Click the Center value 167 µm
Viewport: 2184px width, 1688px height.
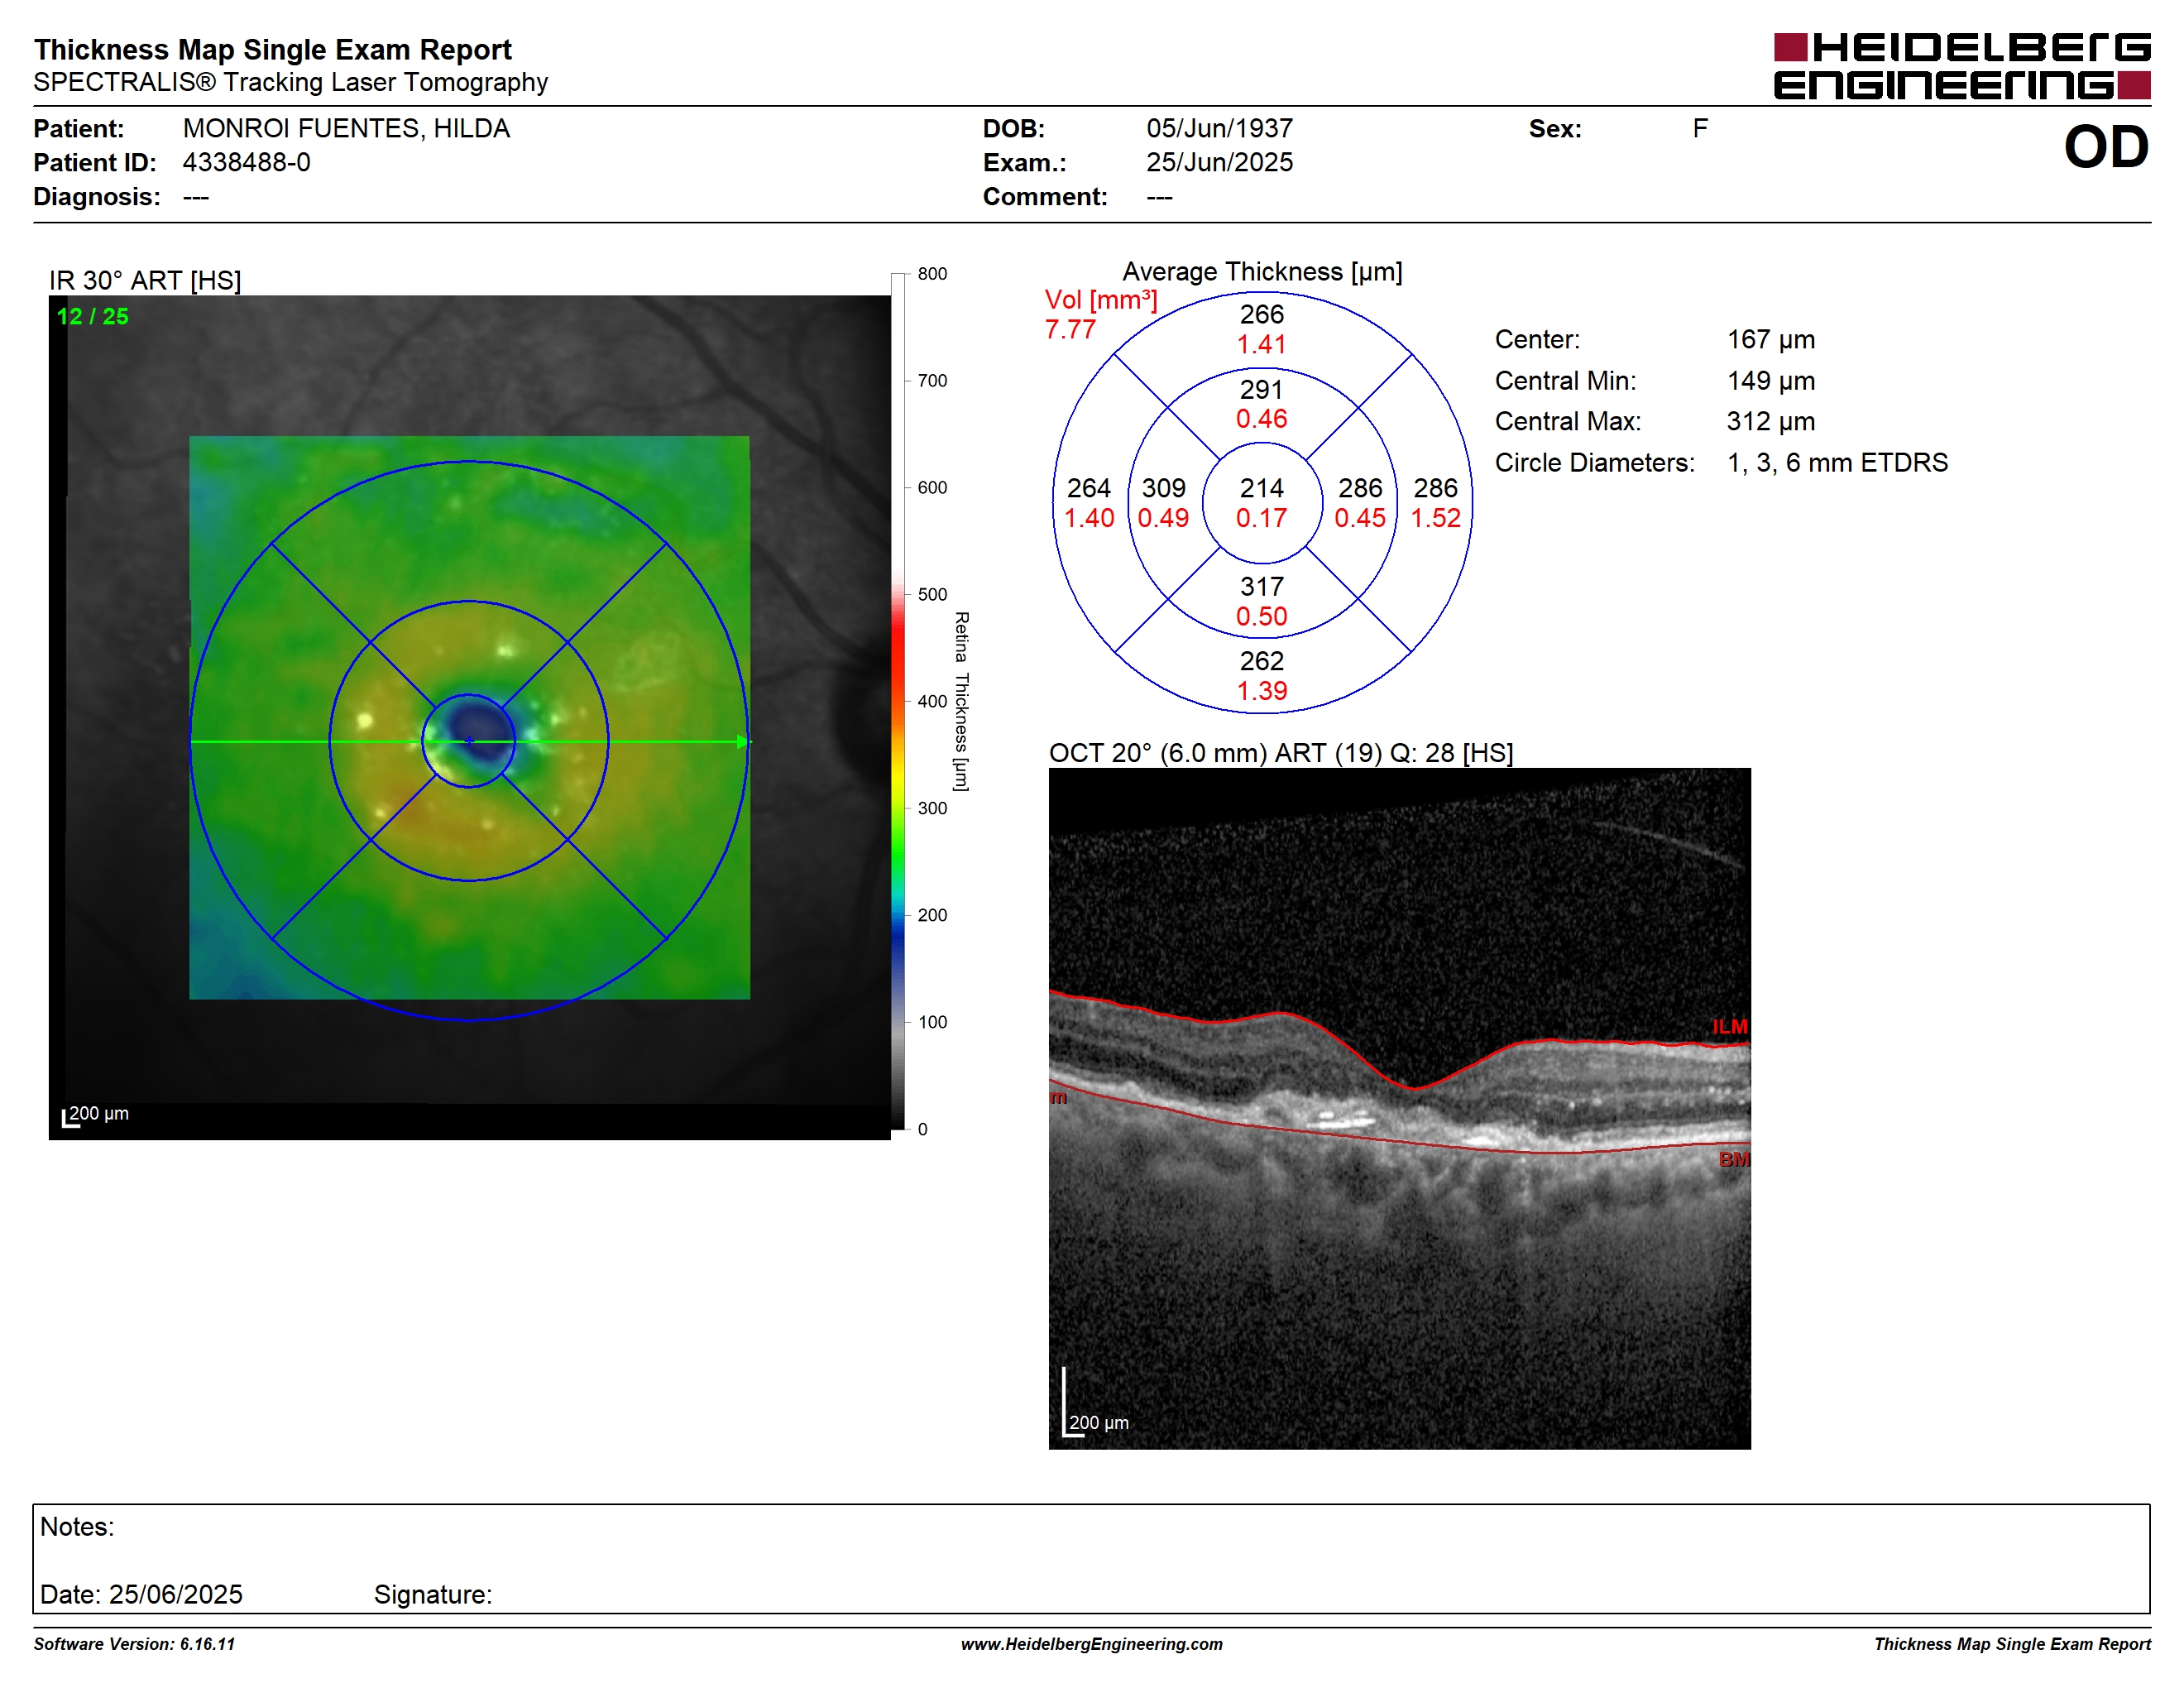tap(1771, 339)
